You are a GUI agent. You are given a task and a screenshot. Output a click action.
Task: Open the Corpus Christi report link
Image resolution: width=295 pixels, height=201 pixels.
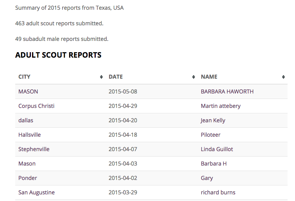(x=36, y=106)
